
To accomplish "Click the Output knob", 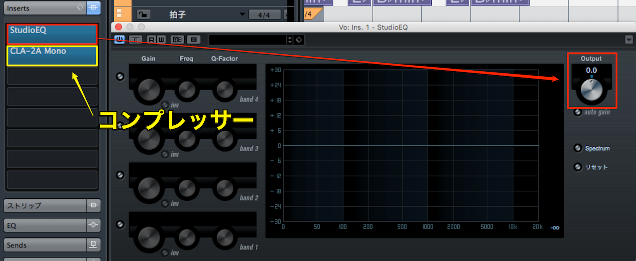I will point(591,91).
